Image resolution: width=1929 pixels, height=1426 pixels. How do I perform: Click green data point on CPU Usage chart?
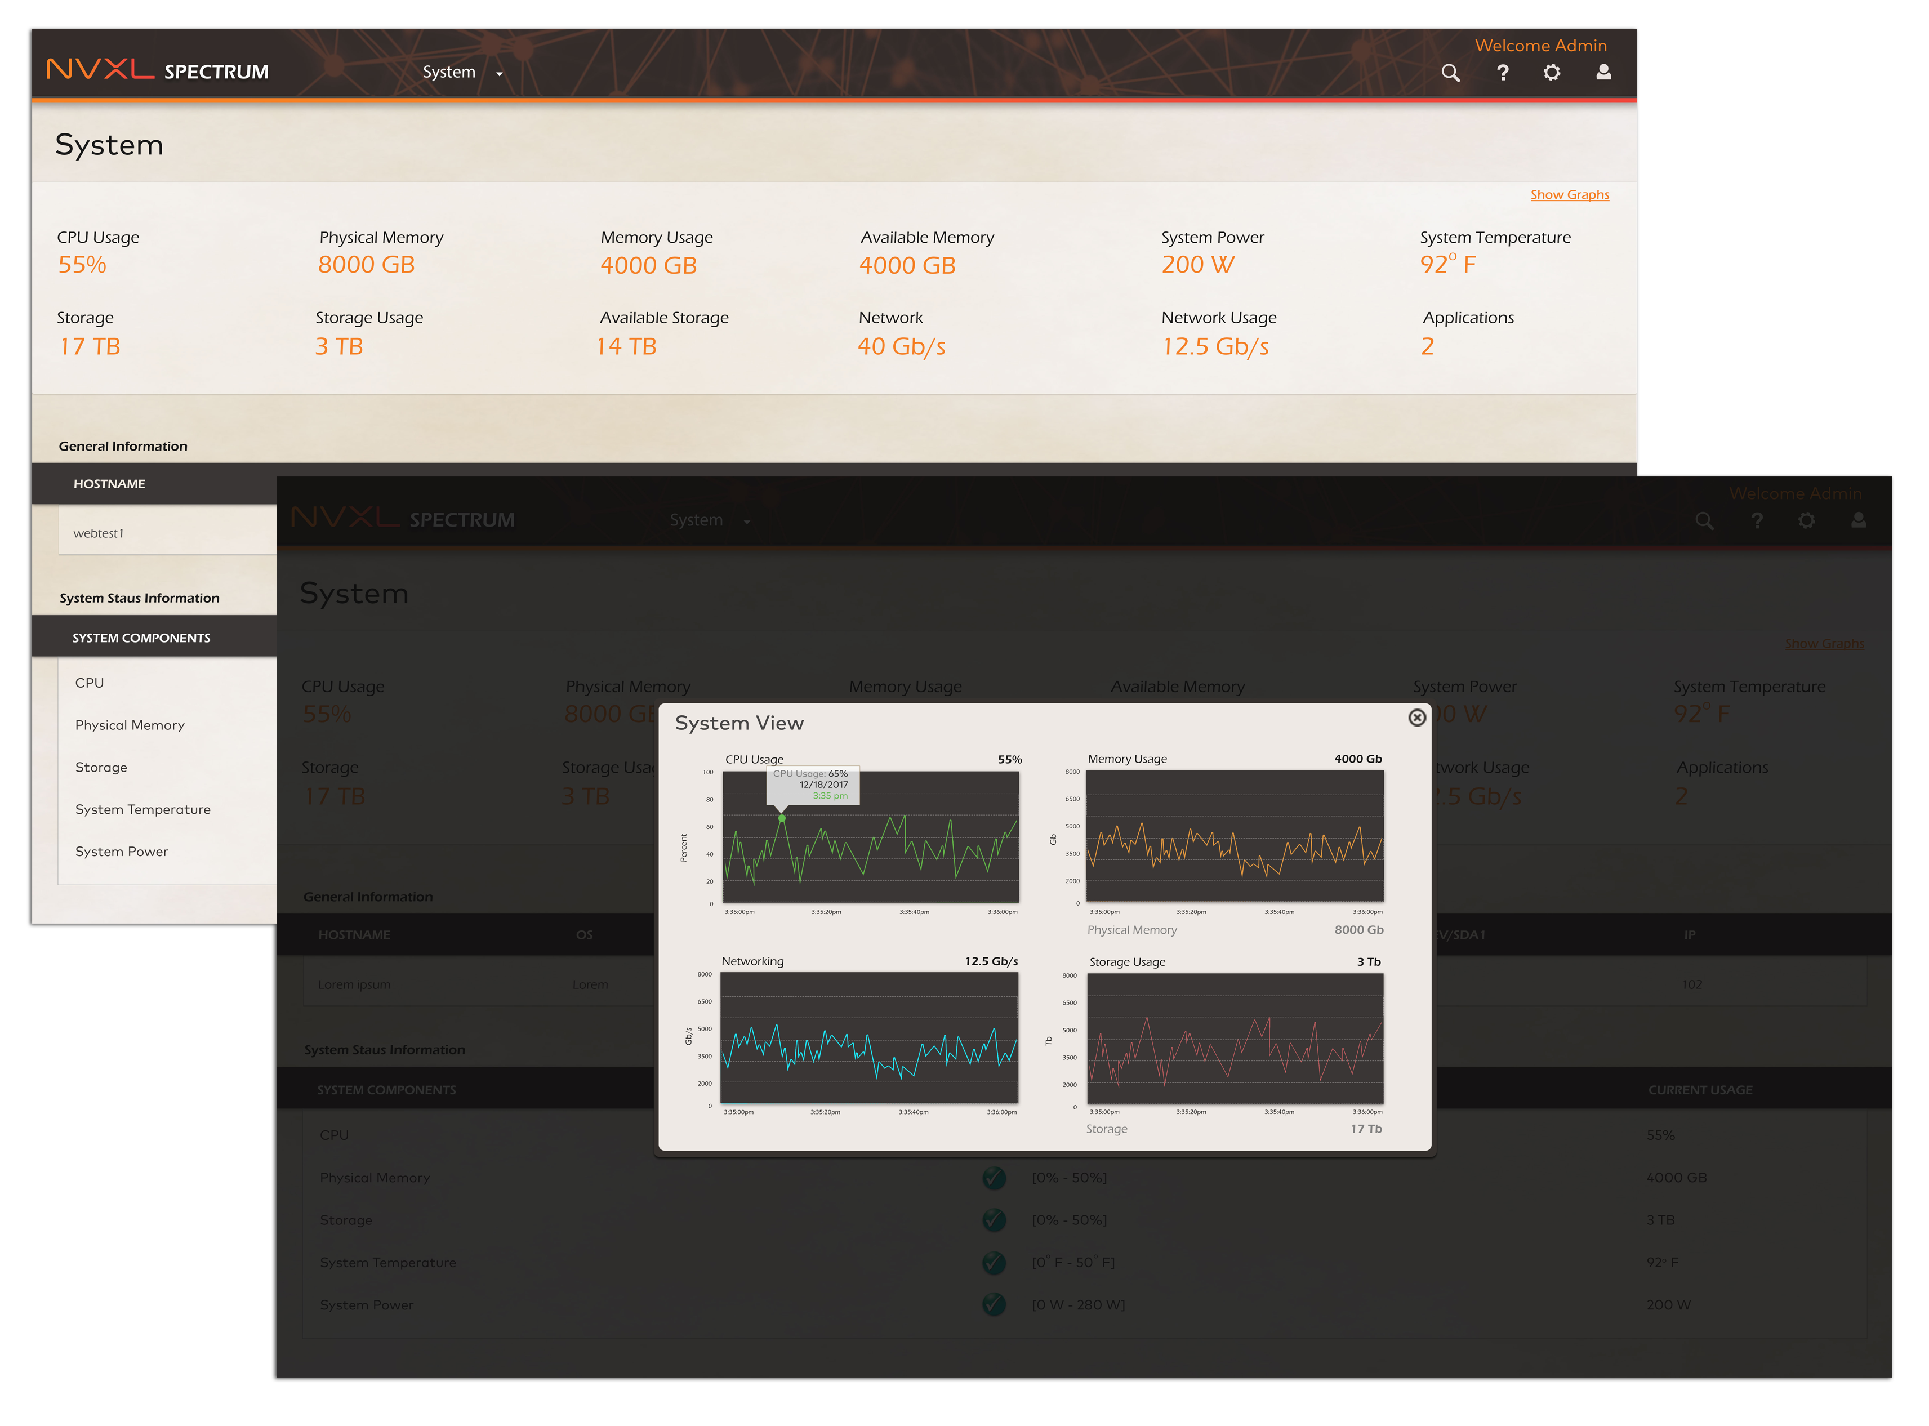click(781, 817)
